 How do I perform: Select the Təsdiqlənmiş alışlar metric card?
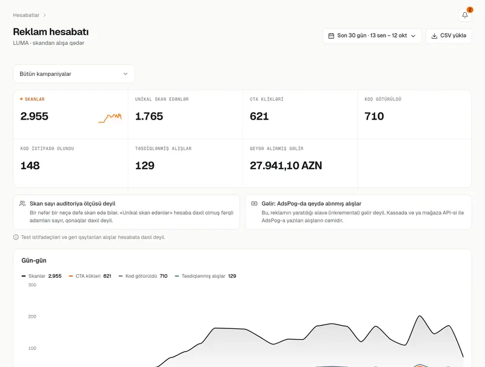[186, 163]
